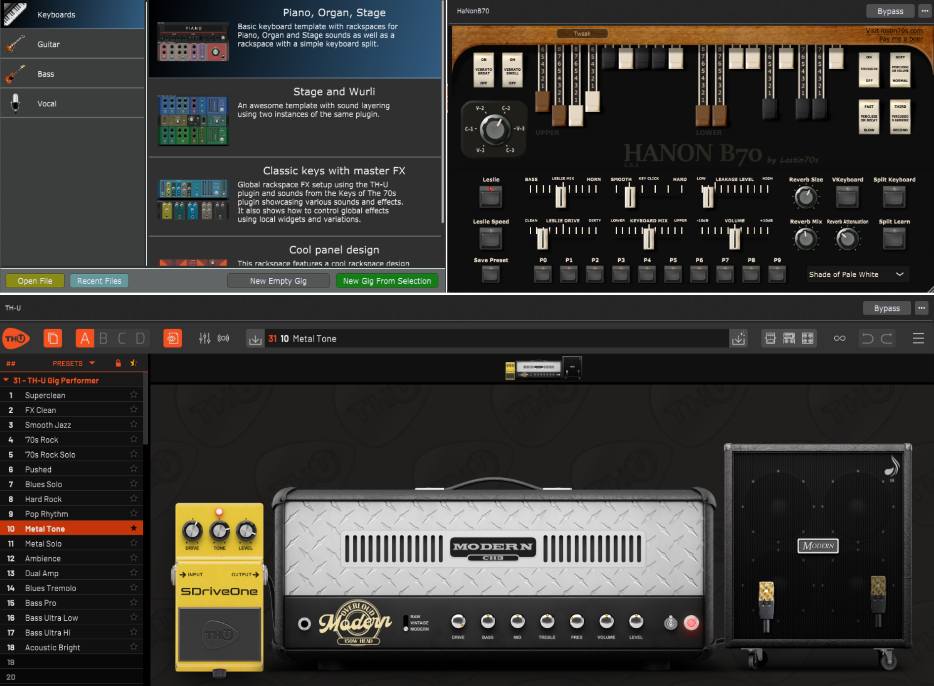
Task: Select the Blues Solo preset
Action: [x=72, y=484]
